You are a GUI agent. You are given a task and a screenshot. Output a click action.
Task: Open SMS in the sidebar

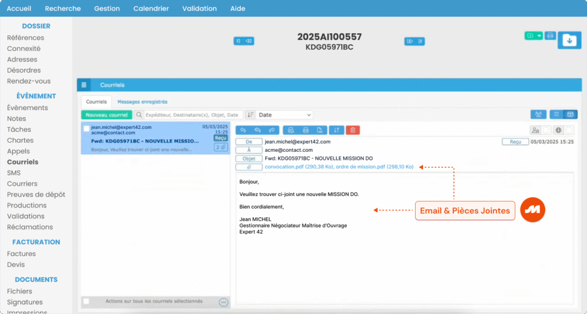point(14,173)
